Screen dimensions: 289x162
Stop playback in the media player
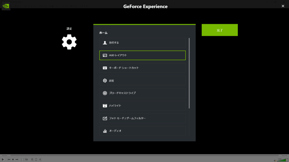pos(13,159)
